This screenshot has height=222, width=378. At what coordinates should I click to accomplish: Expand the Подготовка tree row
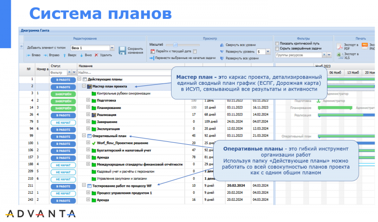tap(88, 100)
